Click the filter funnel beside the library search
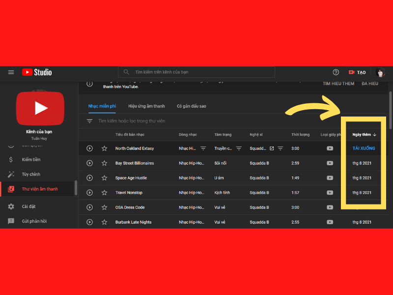The height and width of the screenshot is (295, 393). click(89, 120)
